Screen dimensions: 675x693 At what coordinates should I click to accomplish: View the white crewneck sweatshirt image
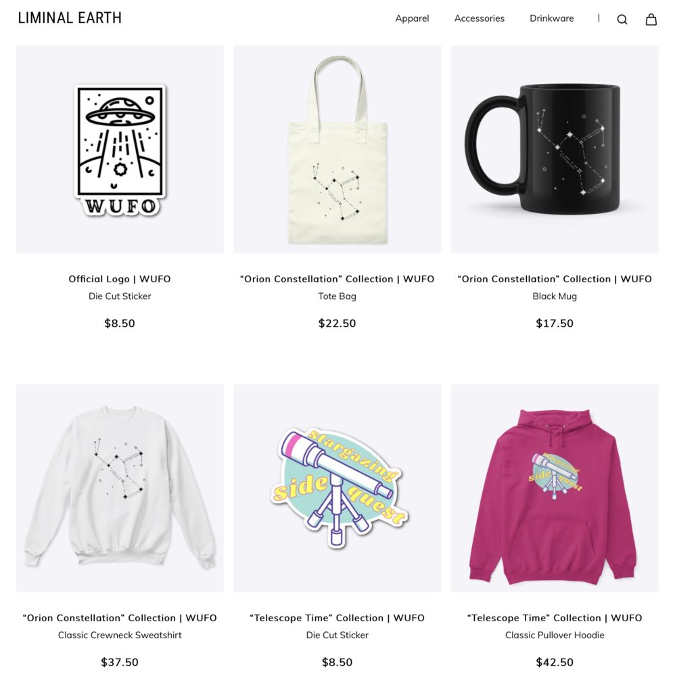(x=120, y=488)
